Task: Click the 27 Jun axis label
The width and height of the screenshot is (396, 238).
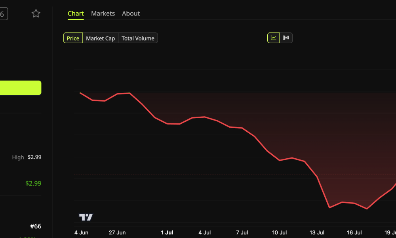Action: tap(117, 232)
